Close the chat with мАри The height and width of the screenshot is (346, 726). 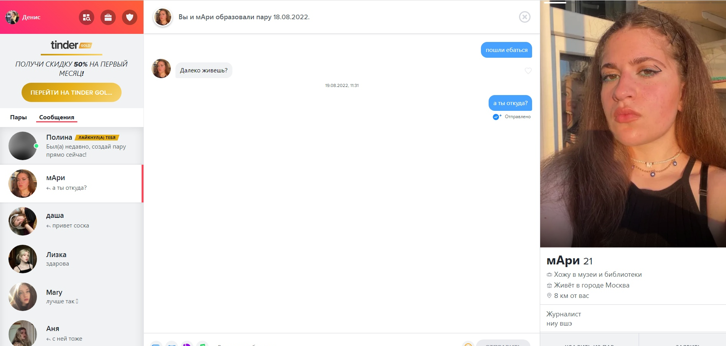[x=525, y=17]
